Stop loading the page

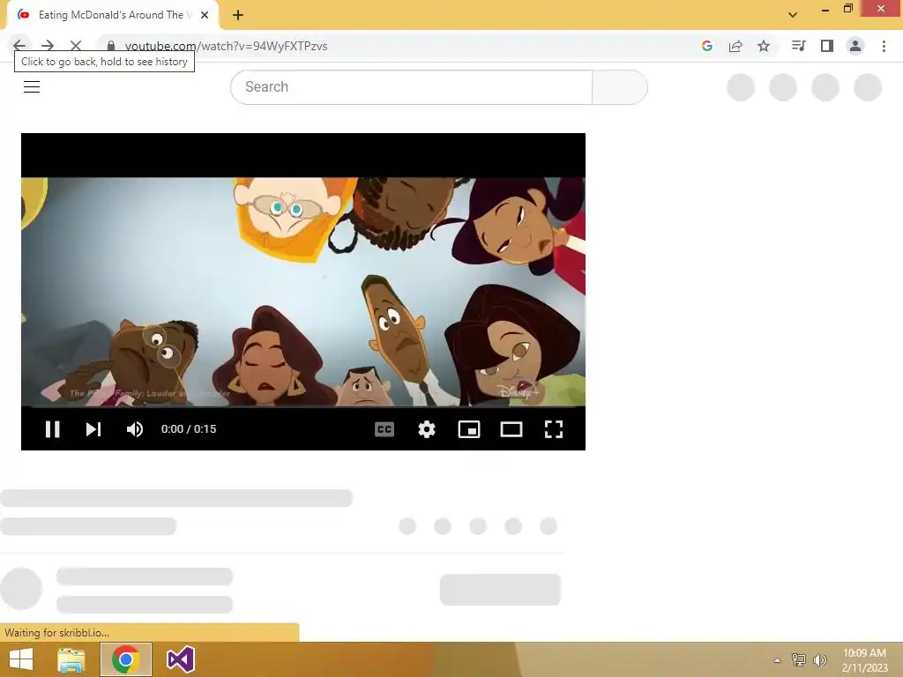point(76,46)
